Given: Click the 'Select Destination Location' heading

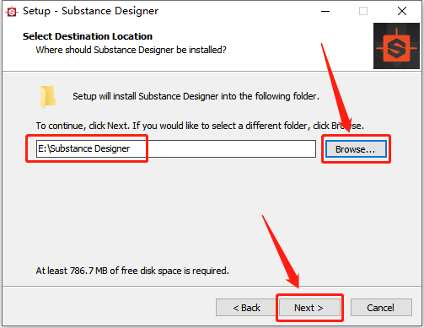Looking at the screenshot, I should tap(88, 36).
